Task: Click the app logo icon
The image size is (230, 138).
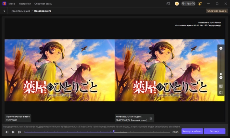Action: (4, 4)
